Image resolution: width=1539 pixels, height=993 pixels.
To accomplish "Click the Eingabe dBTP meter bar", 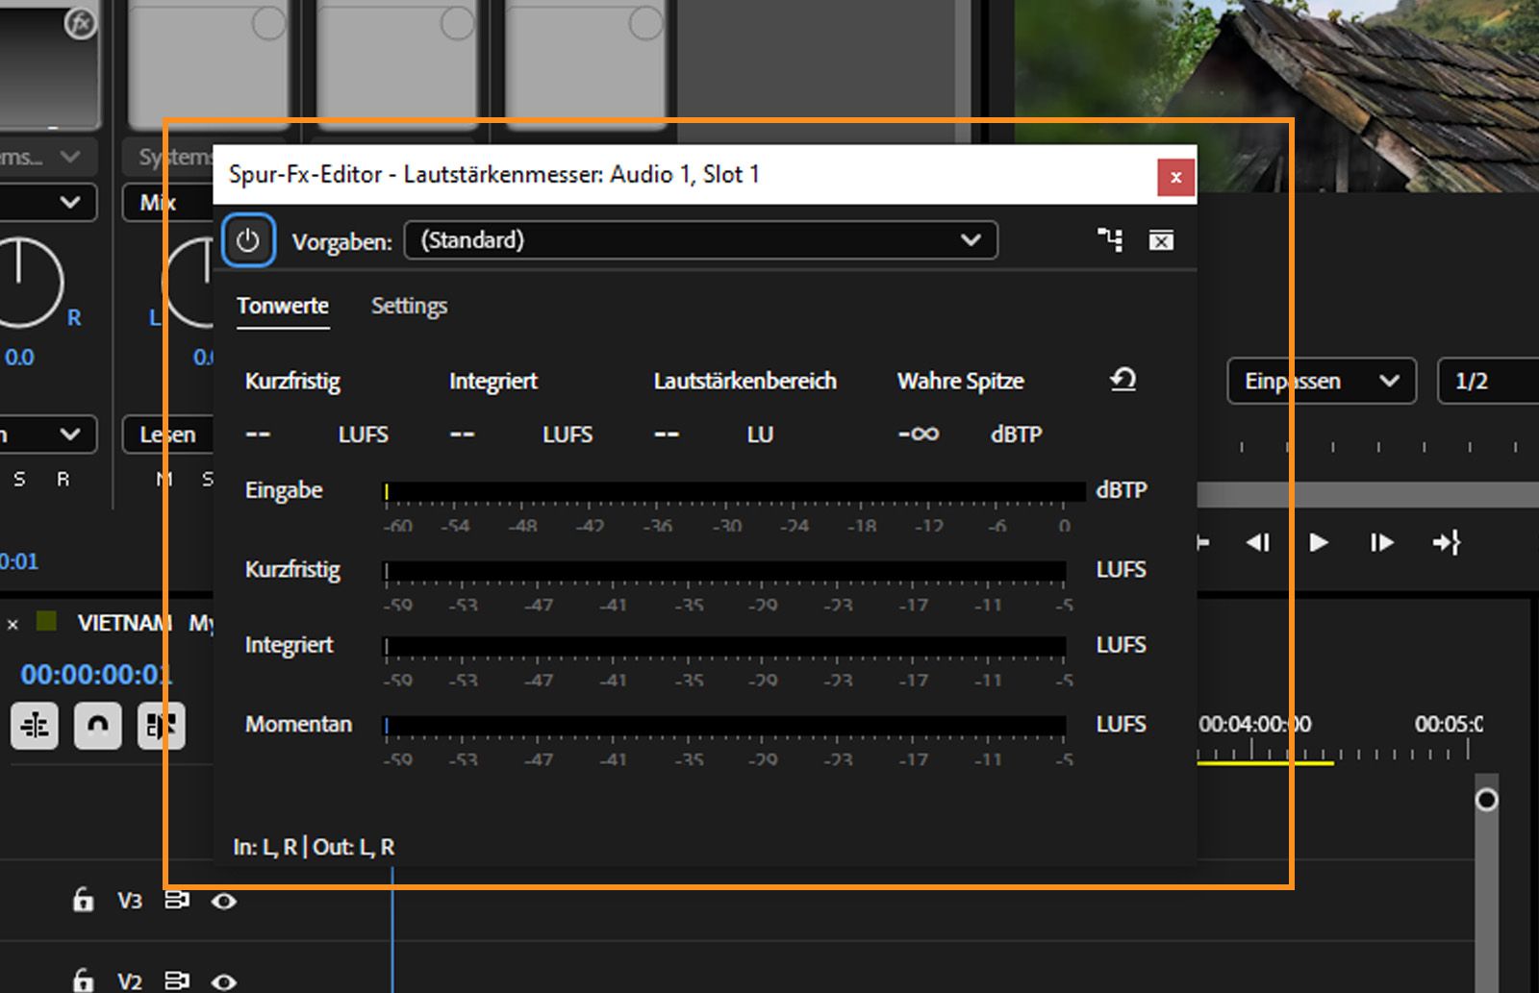I will [x=734, y=492].
